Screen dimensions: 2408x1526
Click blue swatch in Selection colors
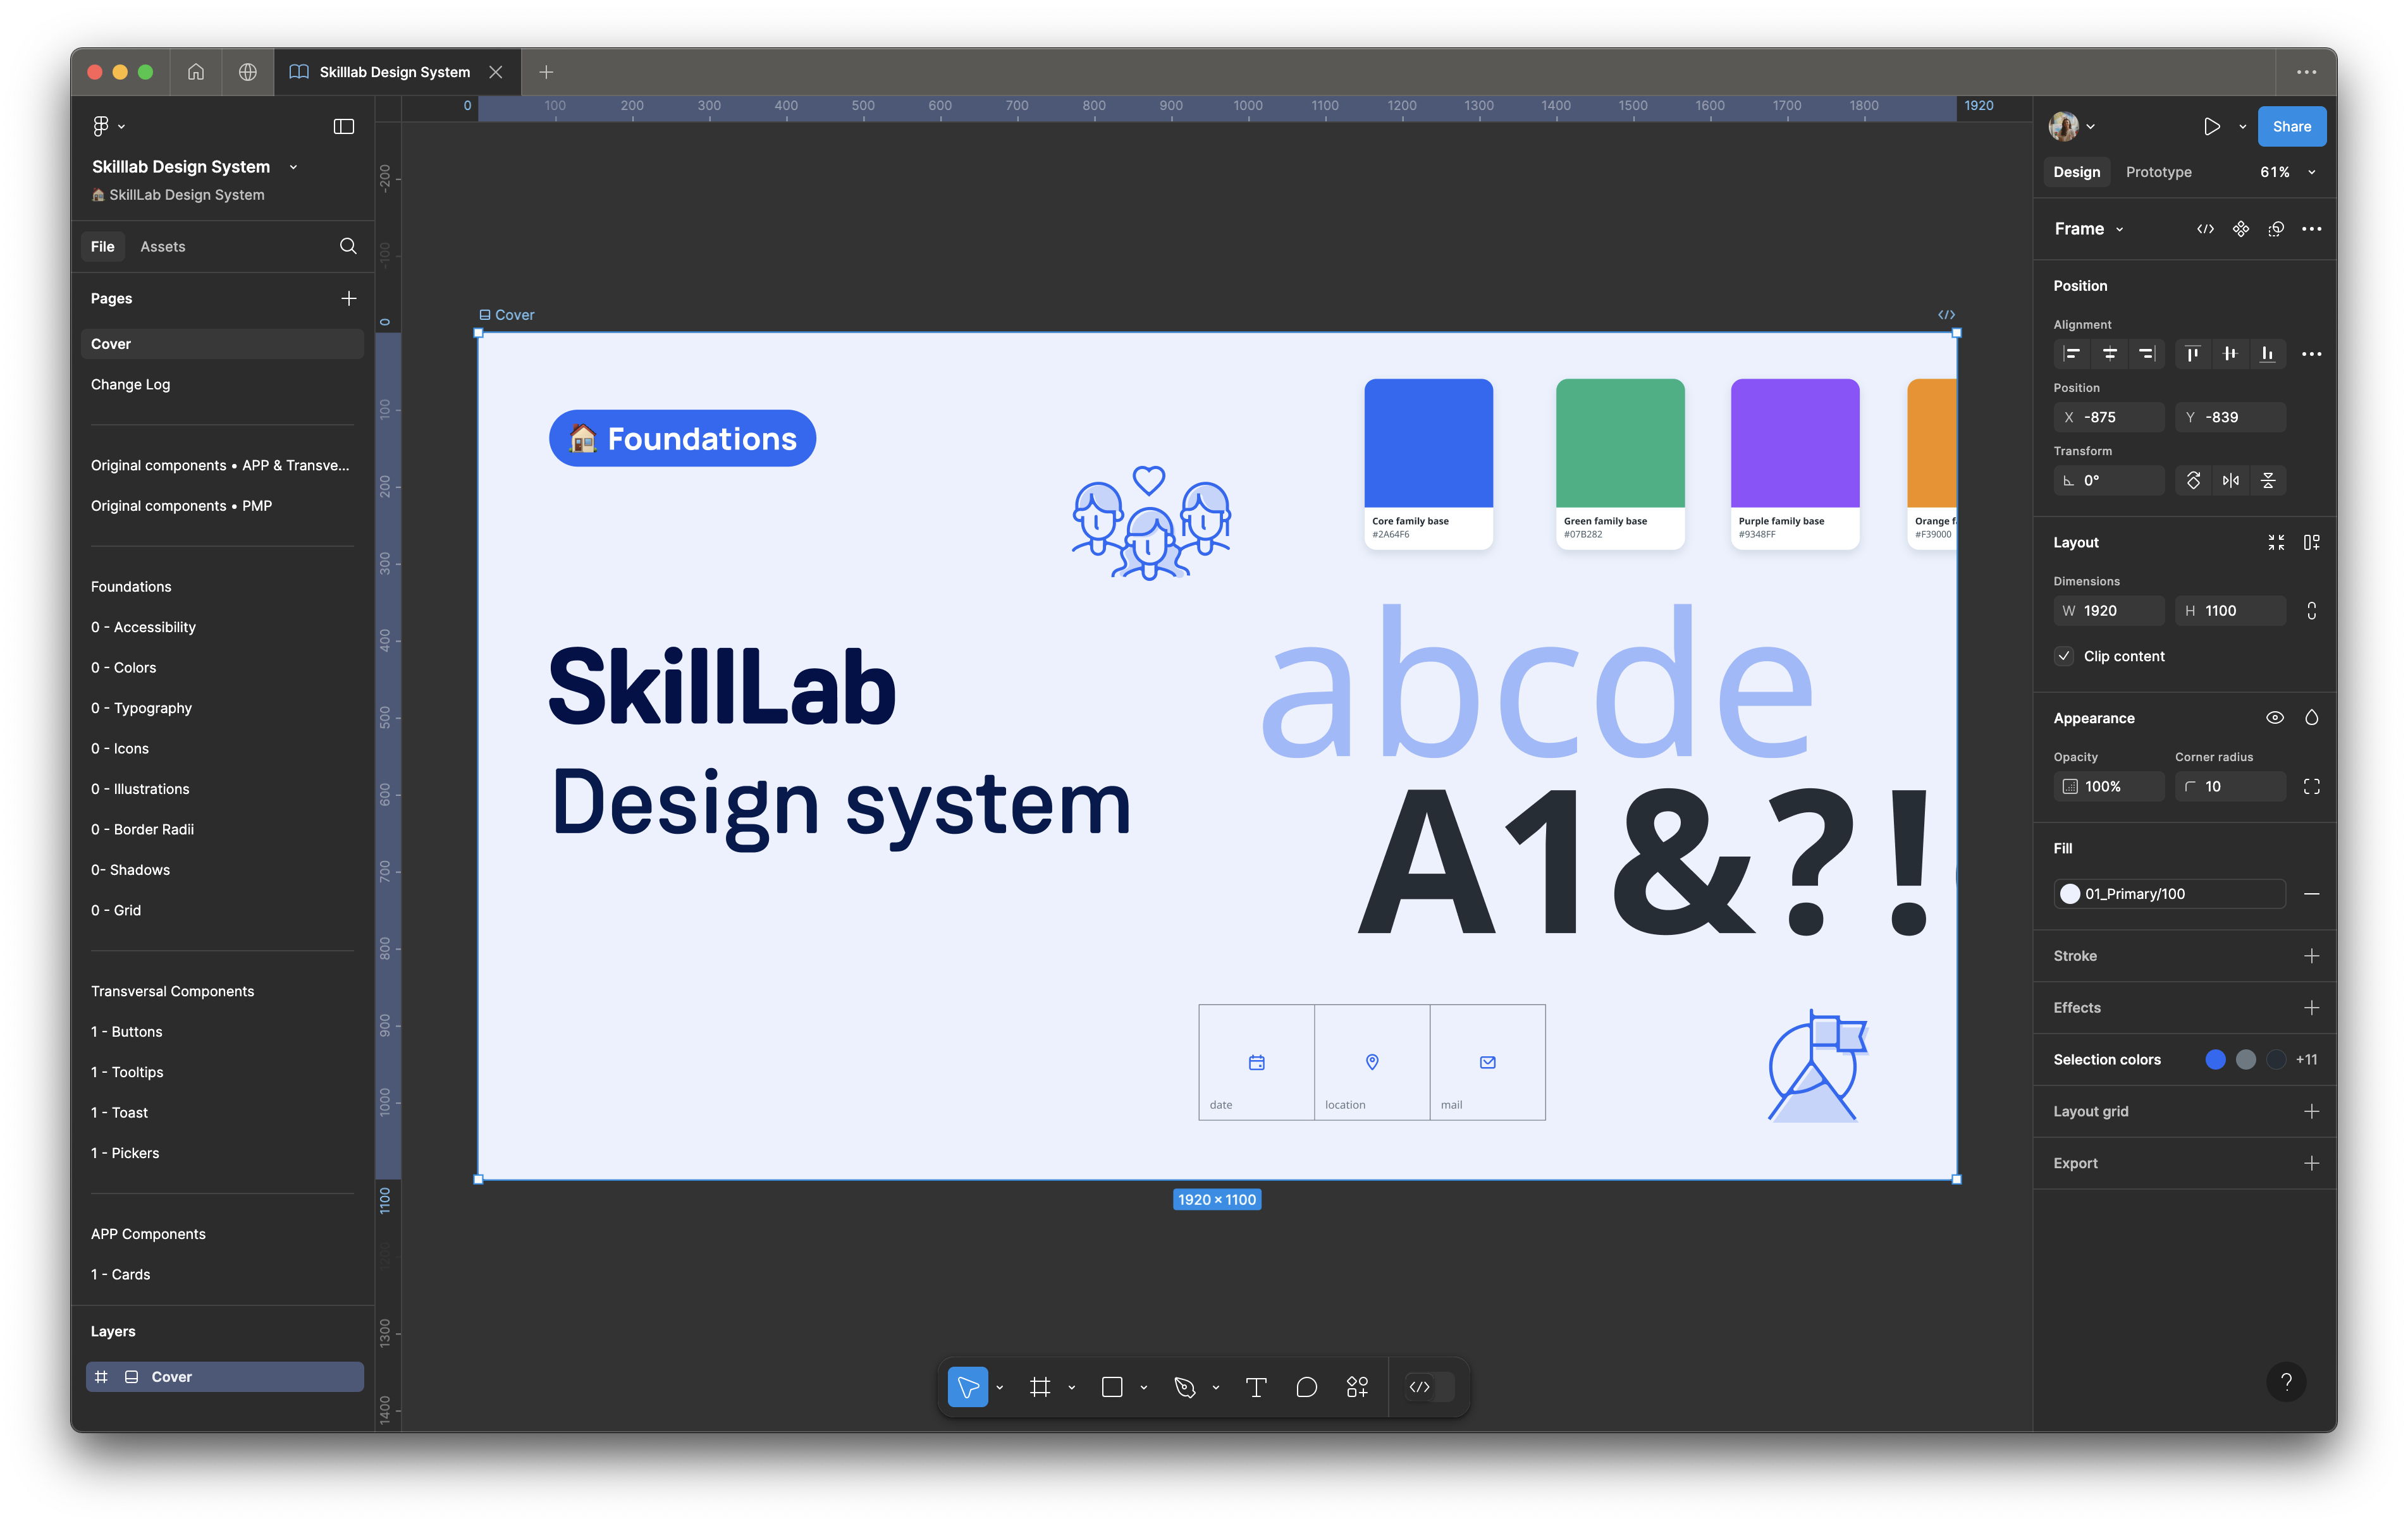2215,1059
